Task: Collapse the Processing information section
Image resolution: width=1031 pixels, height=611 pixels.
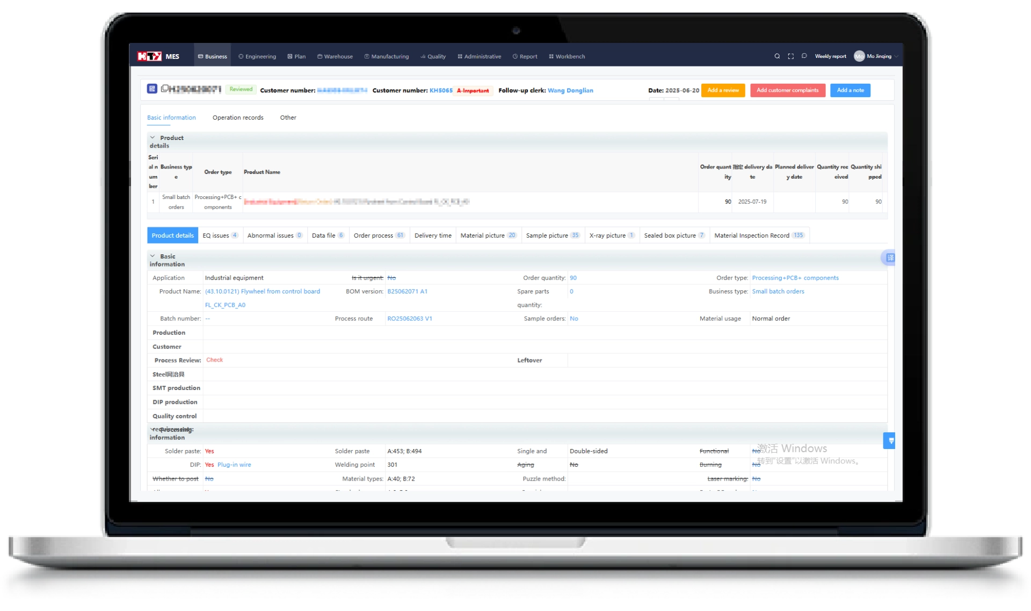Action: [152, 430]
